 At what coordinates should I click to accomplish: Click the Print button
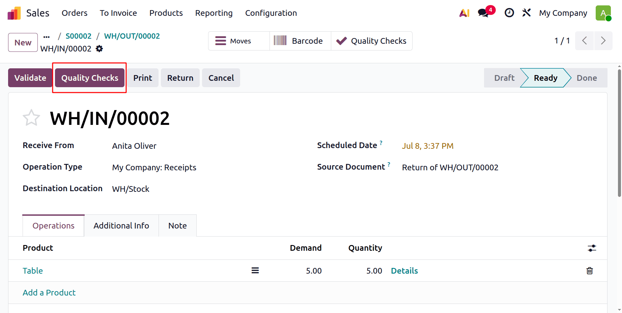[143, 78]
